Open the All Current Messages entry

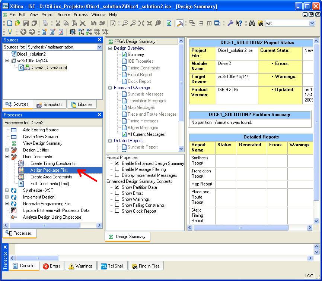(146, 134)
